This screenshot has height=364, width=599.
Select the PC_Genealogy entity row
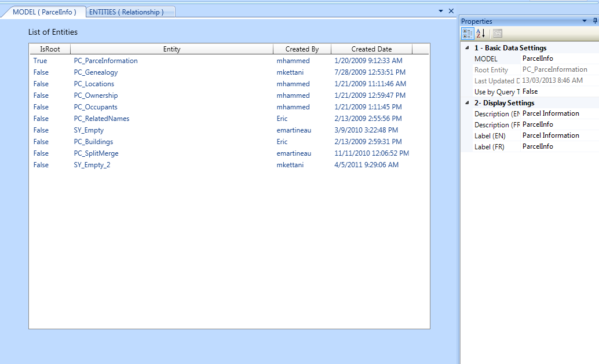(96, 72)
